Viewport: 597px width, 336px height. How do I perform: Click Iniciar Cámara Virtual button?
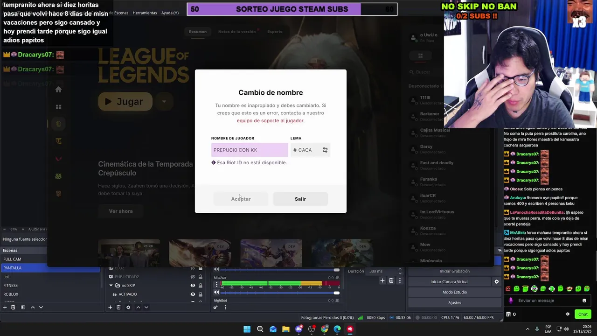pyautogui.click(x=450, y=282)
